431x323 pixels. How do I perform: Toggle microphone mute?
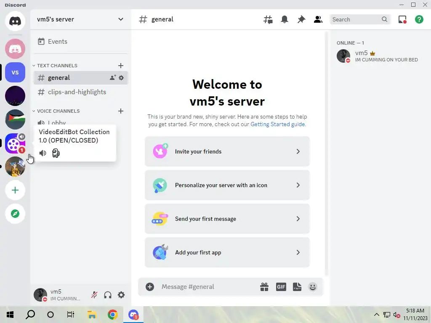pyautogui.click(x=94, y=295)
